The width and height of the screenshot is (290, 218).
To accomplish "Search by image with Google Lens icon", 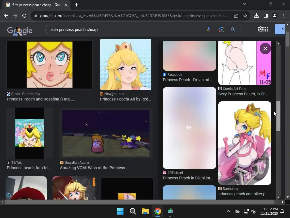I will click(x=221, y=30).
